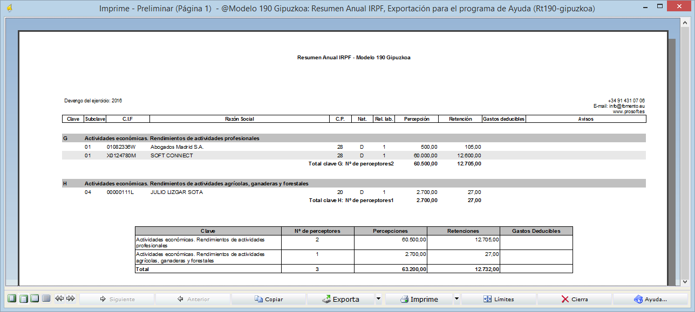Screen dimensions: 695x312
Task: Click the Razón Social column header
Action: click(240, 119)
